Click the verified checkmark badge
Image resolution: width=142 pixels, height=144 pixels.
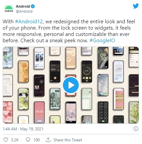tap(33, 6)
